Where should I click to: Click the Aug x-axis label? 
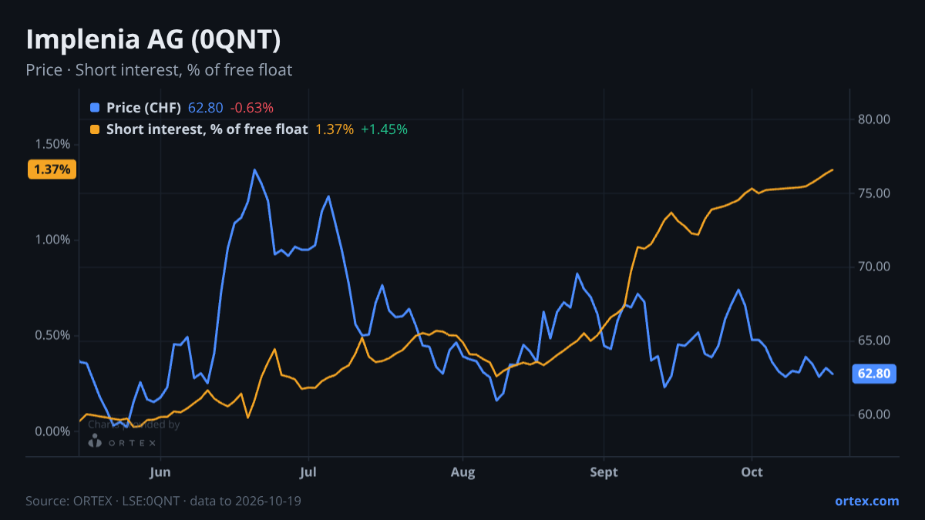(462, 472)
